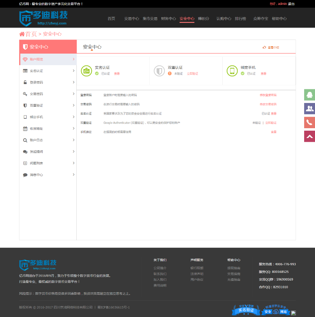
Task: Click the green 绑定手机 circle icon
Action: pyautogui.click(x=232, y=71)
